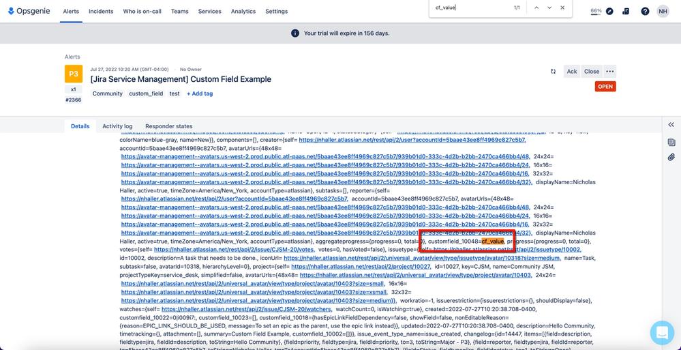Open the Teams menu item
Viewport: 681px width, 350px height.
point(180,12)
